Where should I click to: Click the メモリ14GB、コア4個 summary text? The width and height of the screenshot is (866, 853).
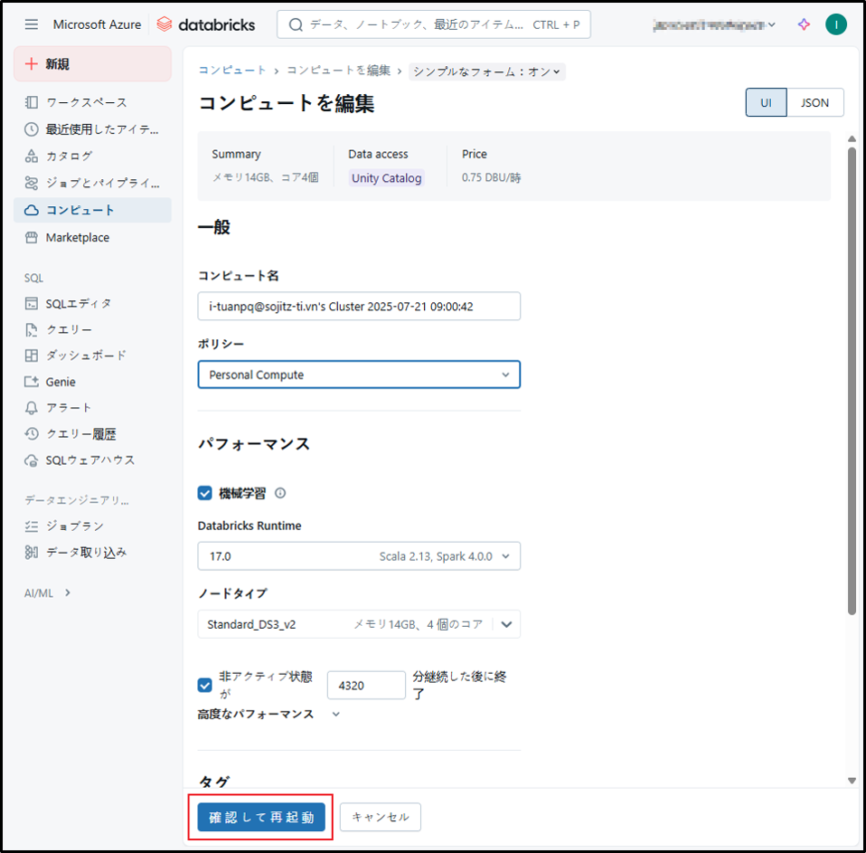tap(266, 177)
